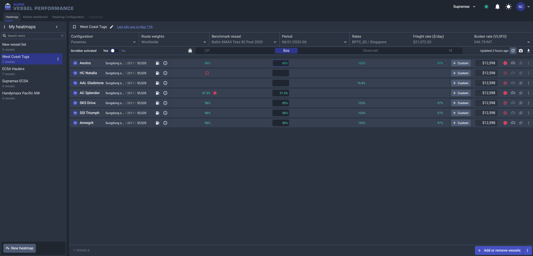Show info for HC Natalia

[x=165, y=73]
